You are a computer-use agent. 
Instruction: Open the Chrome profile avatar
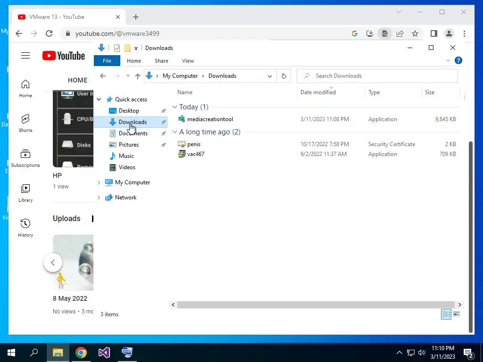pyautogui.click(x=449, y=33)
